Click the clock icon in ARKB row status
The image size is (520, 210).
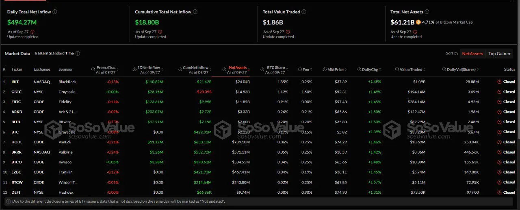[499, 112]
